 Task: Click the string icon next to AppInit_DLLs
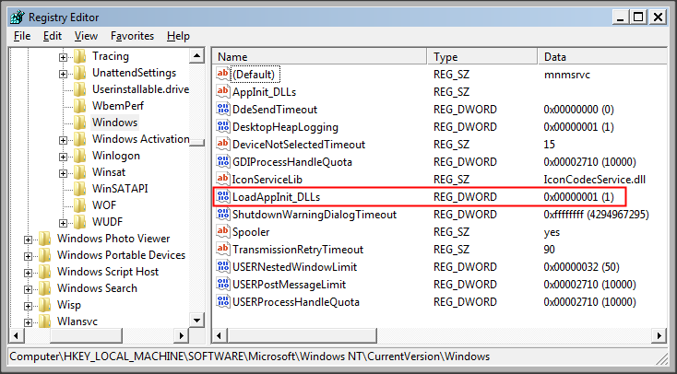click(223, 91)
